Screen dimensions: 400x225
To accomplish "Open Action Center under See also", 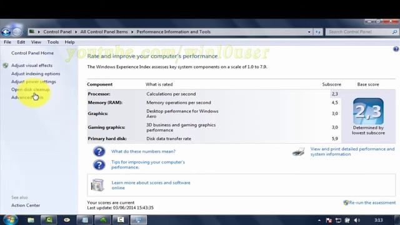I will 26,206.
